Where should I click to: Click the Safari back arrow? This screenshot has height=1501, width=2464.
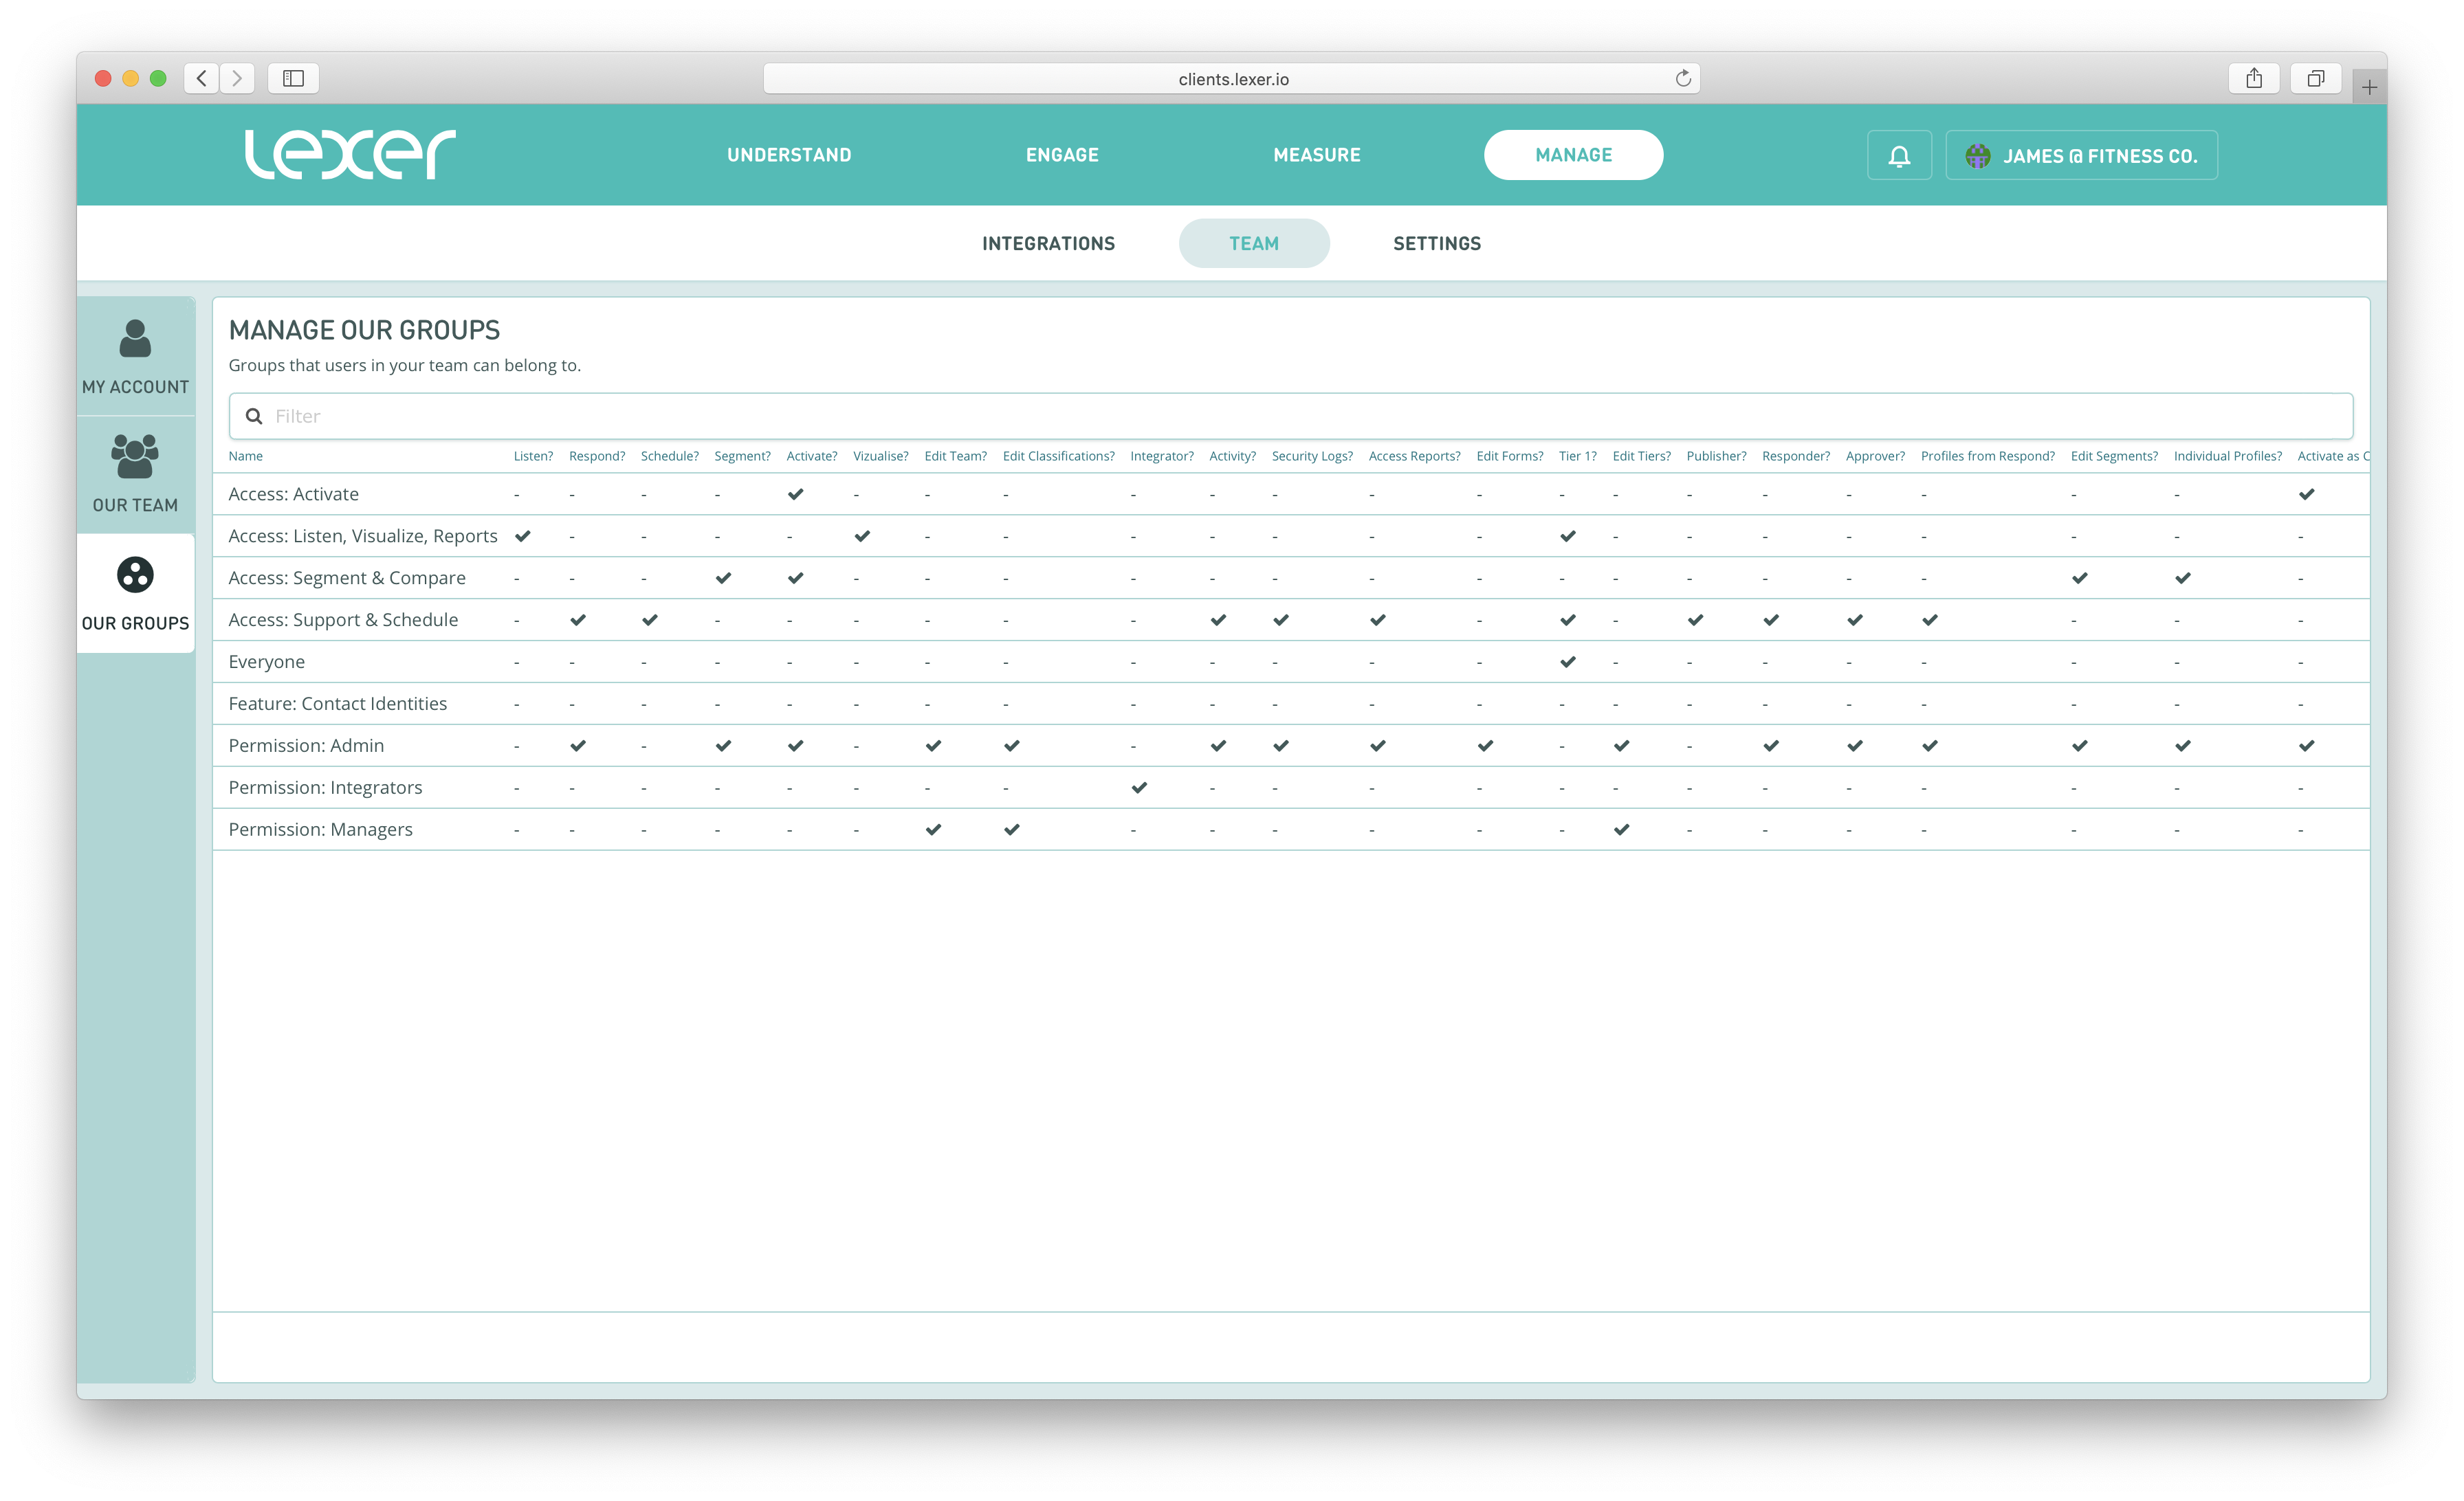(x=202, y=79)
